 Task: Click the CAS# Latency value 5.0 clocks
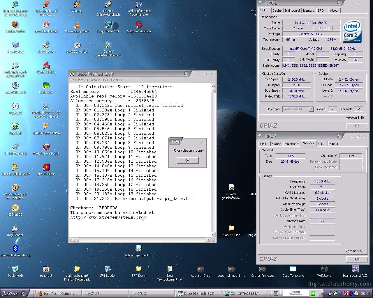click(x=322, y=193)
